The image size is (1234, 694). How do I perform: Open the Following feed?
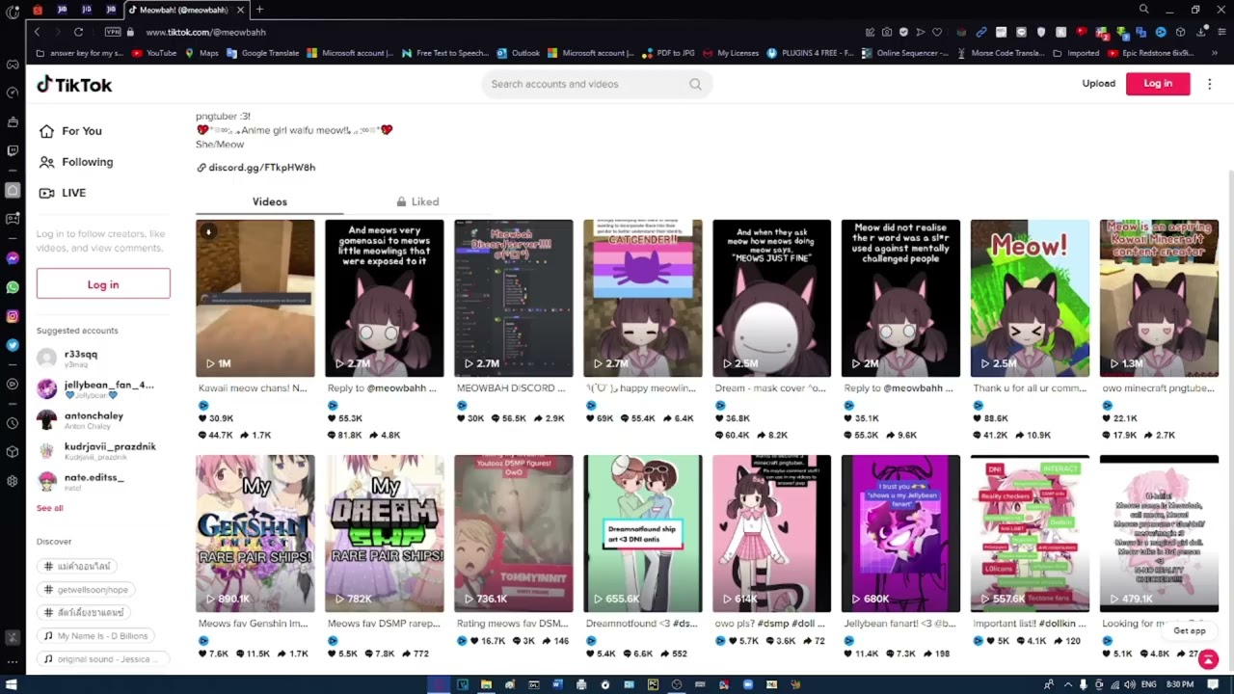click(76, 162)
